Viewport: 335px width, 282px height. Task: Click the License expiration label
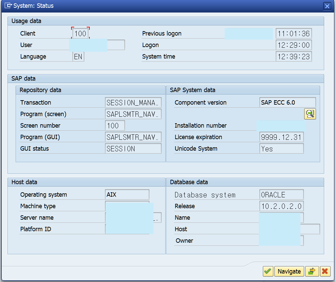(x=198, y=137)
